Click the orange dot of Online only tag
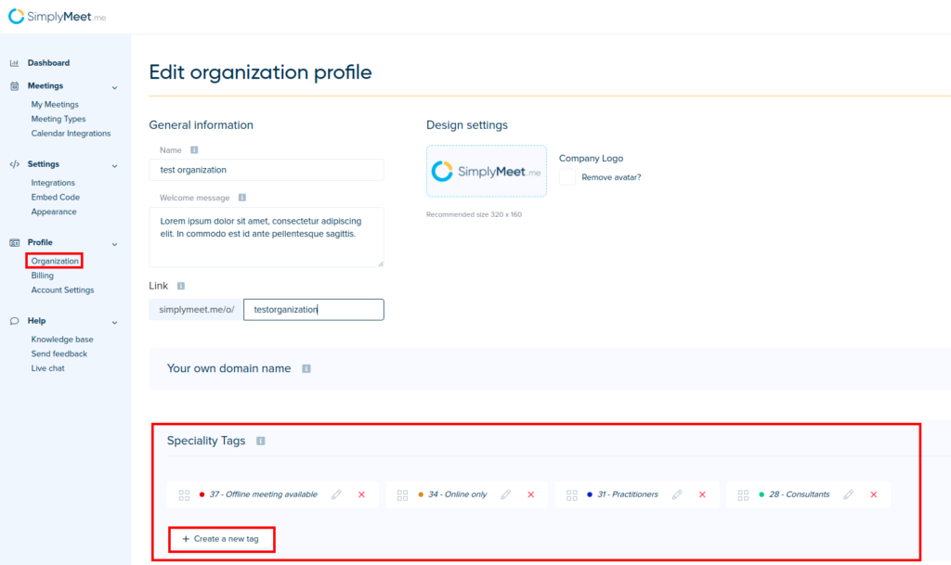Viewport: 951px width, 565px height. pyautogui.click(x=421, y=494)
